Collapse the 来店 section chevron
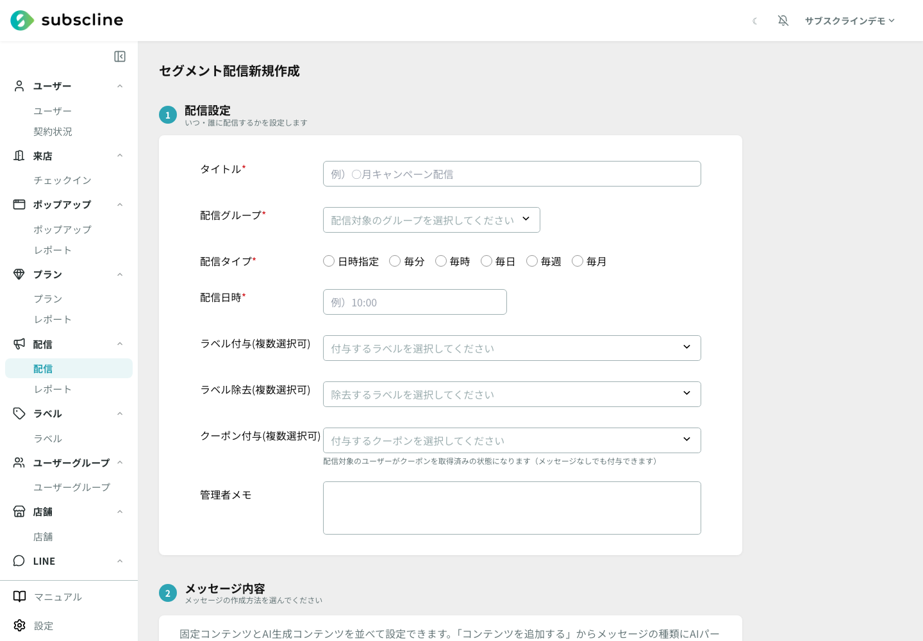923x641 pixels. (120, 156)
